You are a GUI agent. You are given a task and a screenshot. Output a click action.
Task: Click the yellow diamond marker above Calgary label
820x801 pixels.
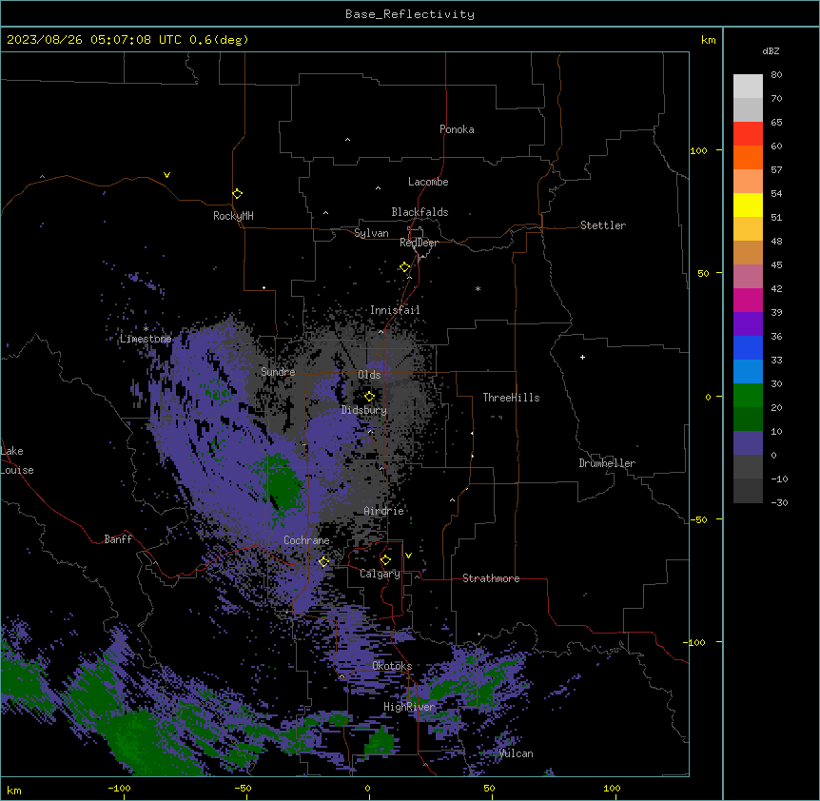[385, 560]
